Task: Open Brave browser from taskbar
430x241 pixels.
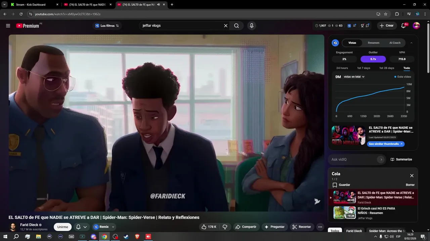Action: pyautogui.click(x=137, y=237)
